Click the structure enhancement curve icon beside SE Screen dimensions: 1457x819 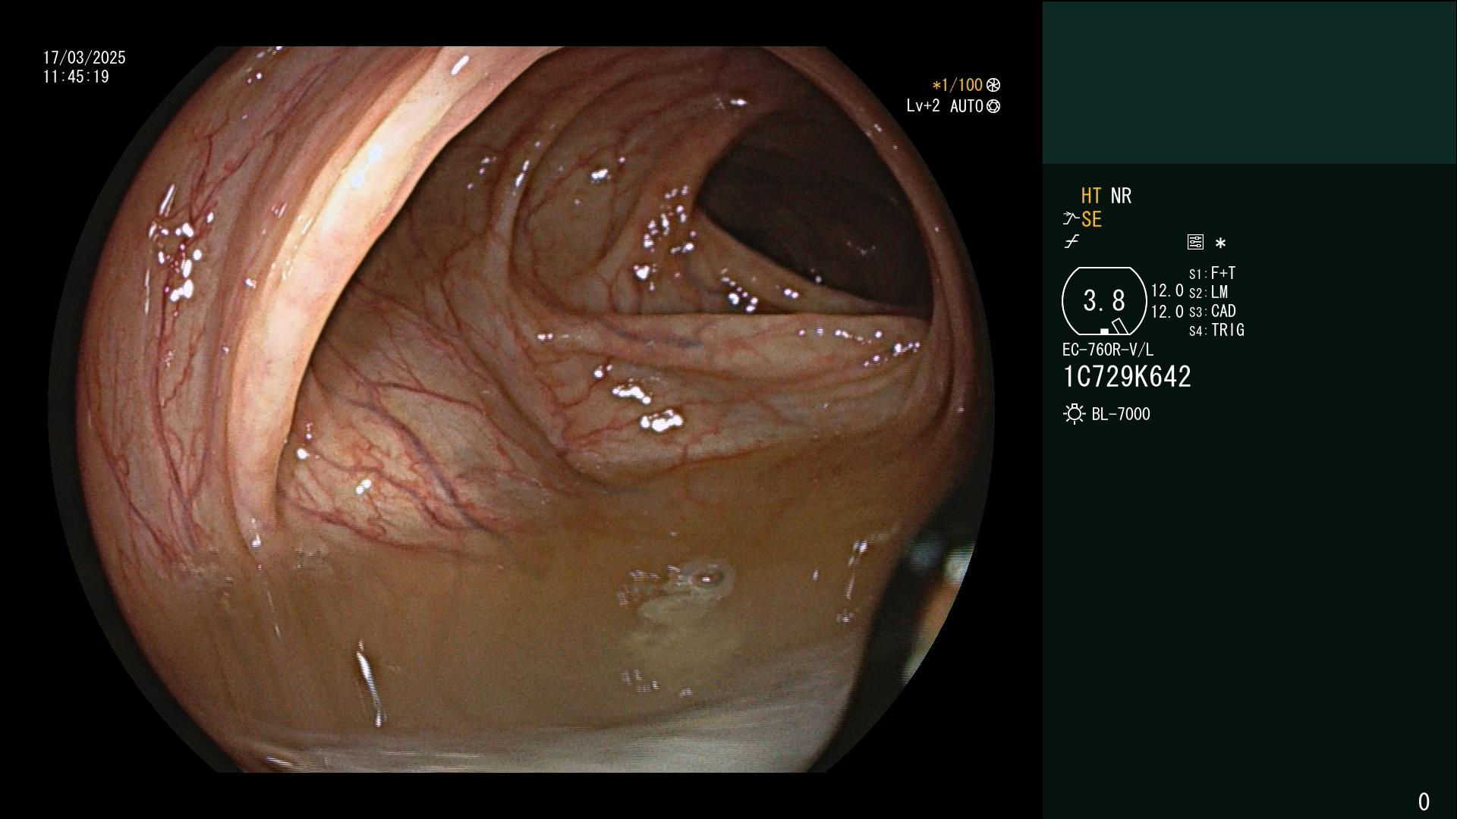coord(1071,219)
